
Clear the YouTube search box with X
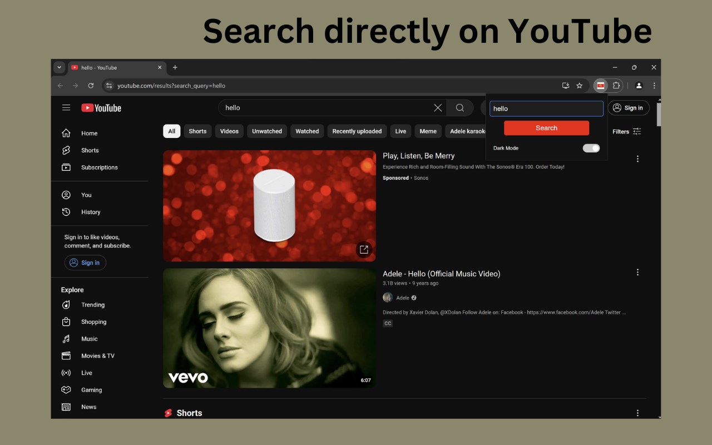click(438, 108)
